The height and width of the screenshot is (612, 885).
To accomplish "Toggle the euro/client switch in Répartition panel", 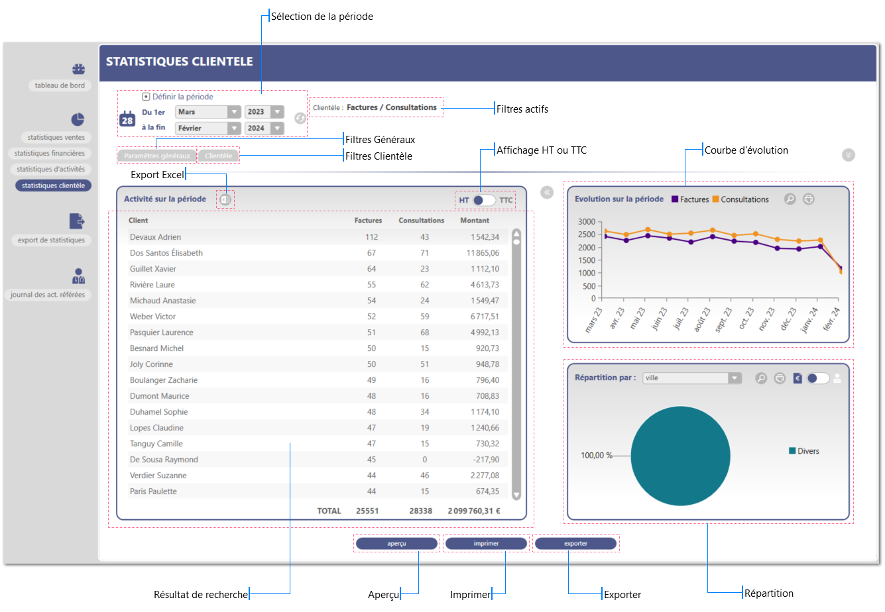I will pyautogui.click(x=818, y=378).
